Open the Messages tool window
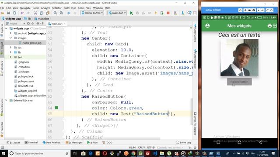Image resolution: width=280 pixels, height=157 pixels. click(x=74, y=143)
